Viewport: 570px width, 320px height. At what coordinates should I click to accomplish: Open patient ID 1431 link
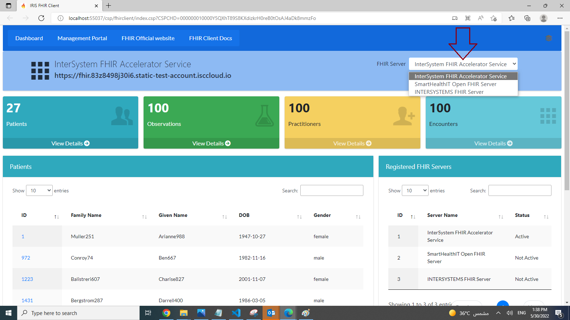pyautogui.click(x=27, y=300)
